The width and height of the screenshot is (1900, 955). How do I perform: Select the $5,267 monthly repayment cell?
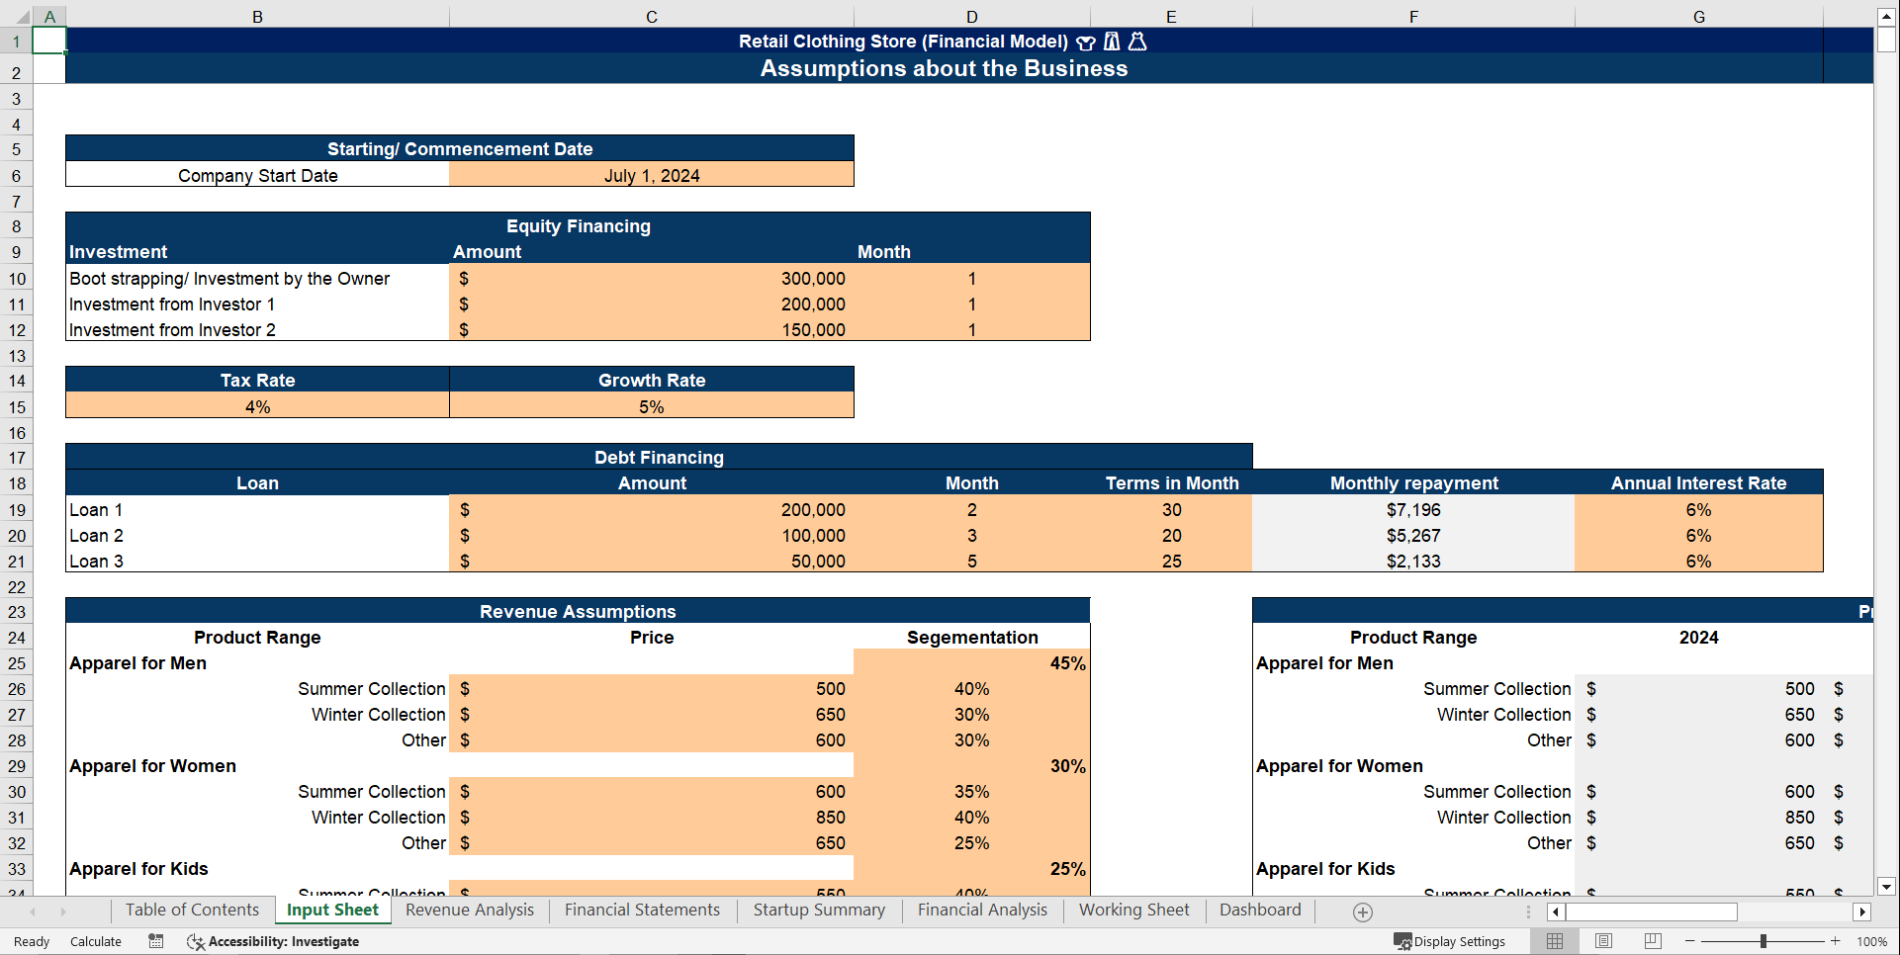pos(1413,535)
